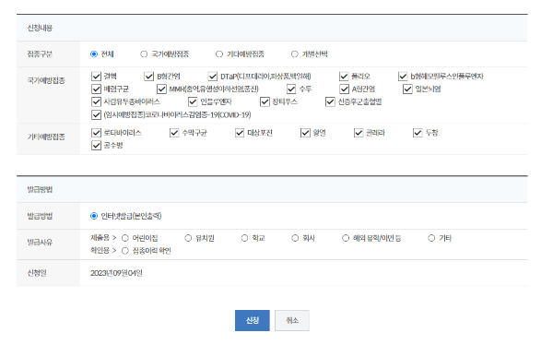553x345 pixels.
Task: Select the 기타 reason radio option
Action: click(431, 238)
